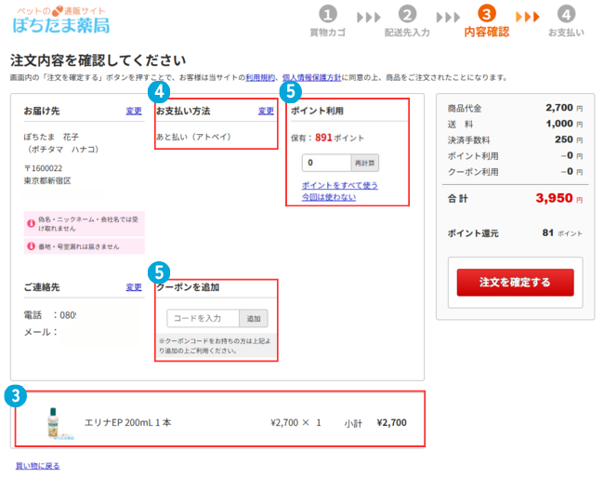Click the step 2 配送先入力 circle icon
604x477 pixels.
pos(407,15)
